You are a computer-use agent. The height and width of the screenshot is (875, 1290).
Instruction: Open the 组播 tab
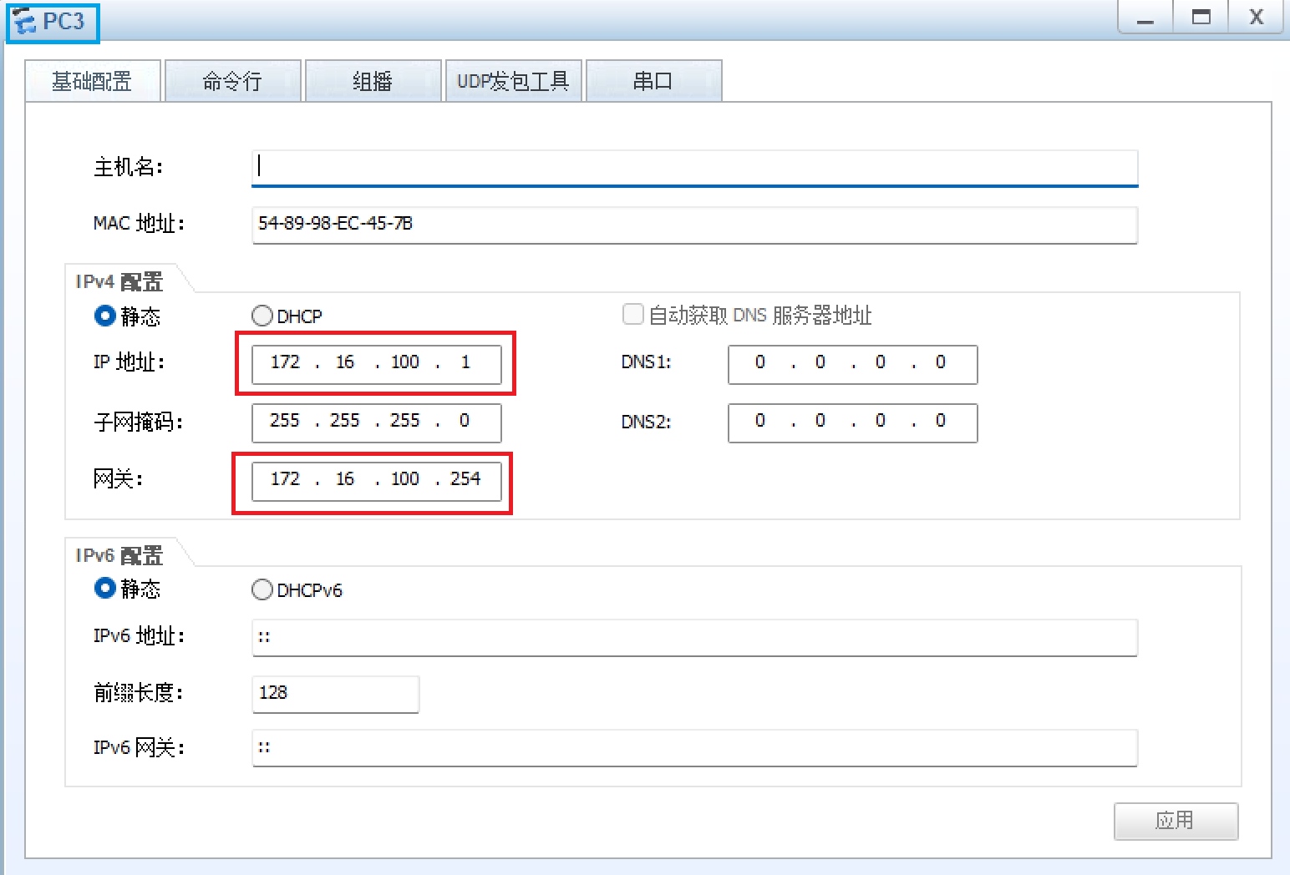373,81
